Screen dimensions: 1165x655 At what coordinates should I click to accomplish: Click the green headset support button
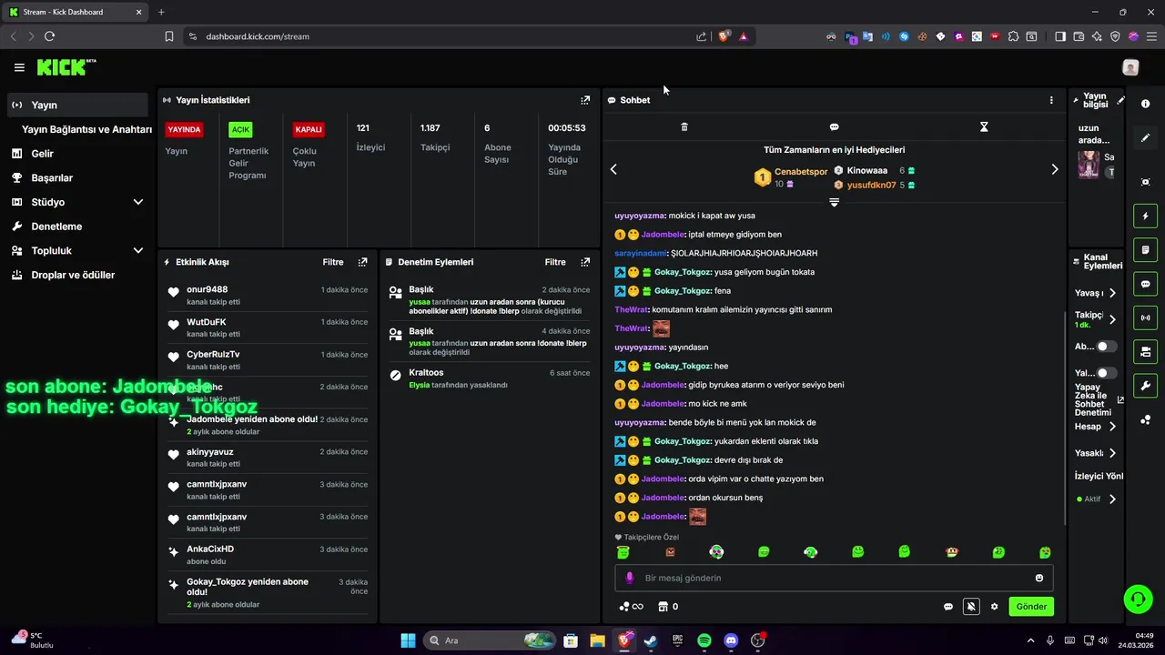tap(1138, 599)
